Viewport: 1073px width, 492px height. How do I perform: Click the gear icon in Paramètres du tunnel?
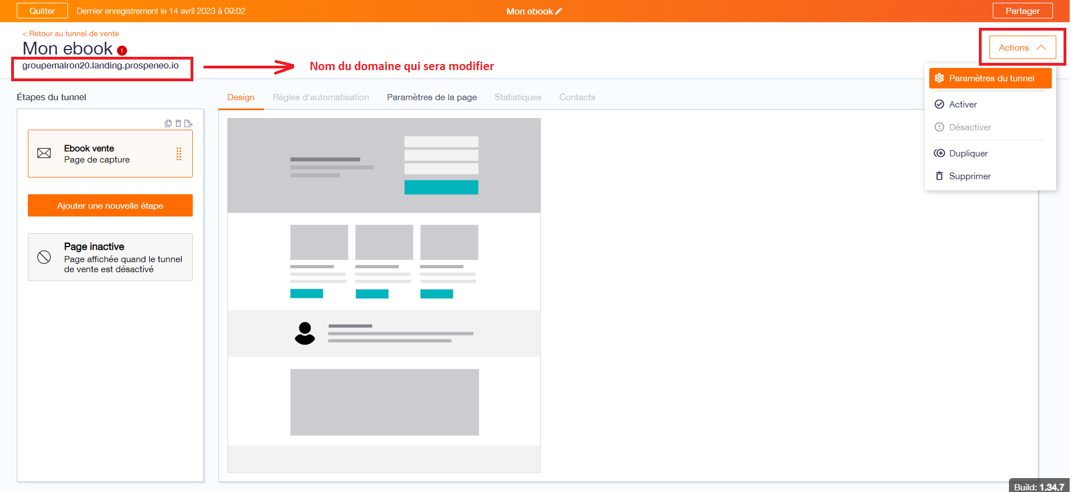tap(939, 78)
